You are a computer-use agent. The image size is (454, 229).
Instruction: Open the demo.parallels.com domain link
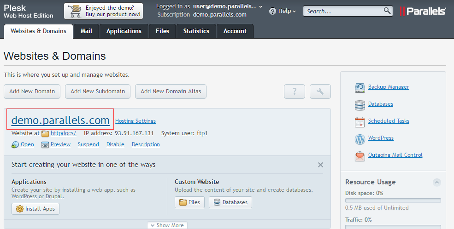(x=60, y=120)
